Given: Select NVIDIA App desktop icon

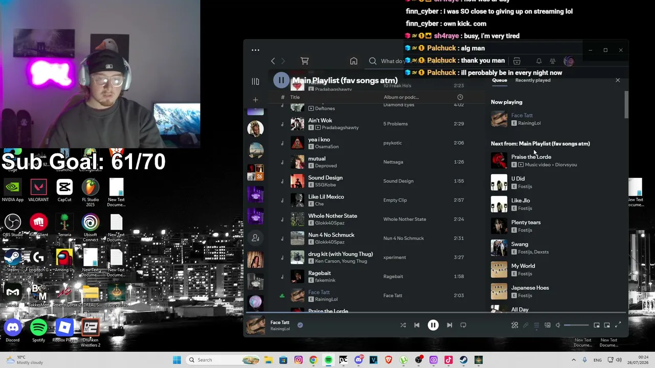Looking at the screenshot, I should 13,190.
